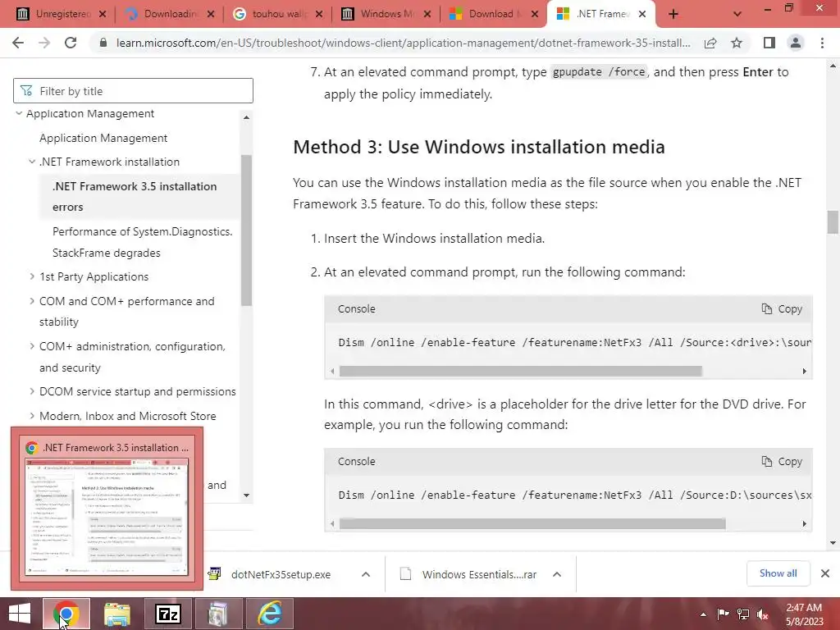Open the Windows Start menu
Viewport: 840px width, 630px height.
point(20,614)
